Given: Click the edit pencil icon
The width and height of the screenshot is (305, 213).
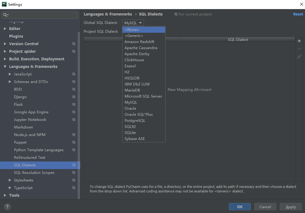Looking at the screenshot, I should (x=299, y=57).
